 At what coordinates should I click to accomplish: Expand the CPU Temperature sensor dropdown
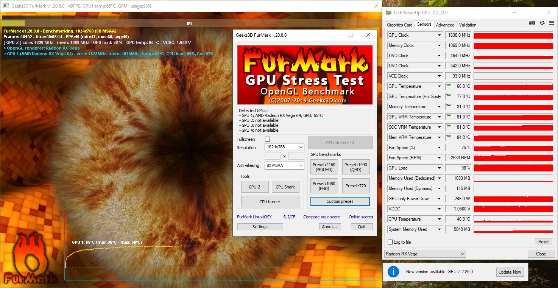(439, 219)
